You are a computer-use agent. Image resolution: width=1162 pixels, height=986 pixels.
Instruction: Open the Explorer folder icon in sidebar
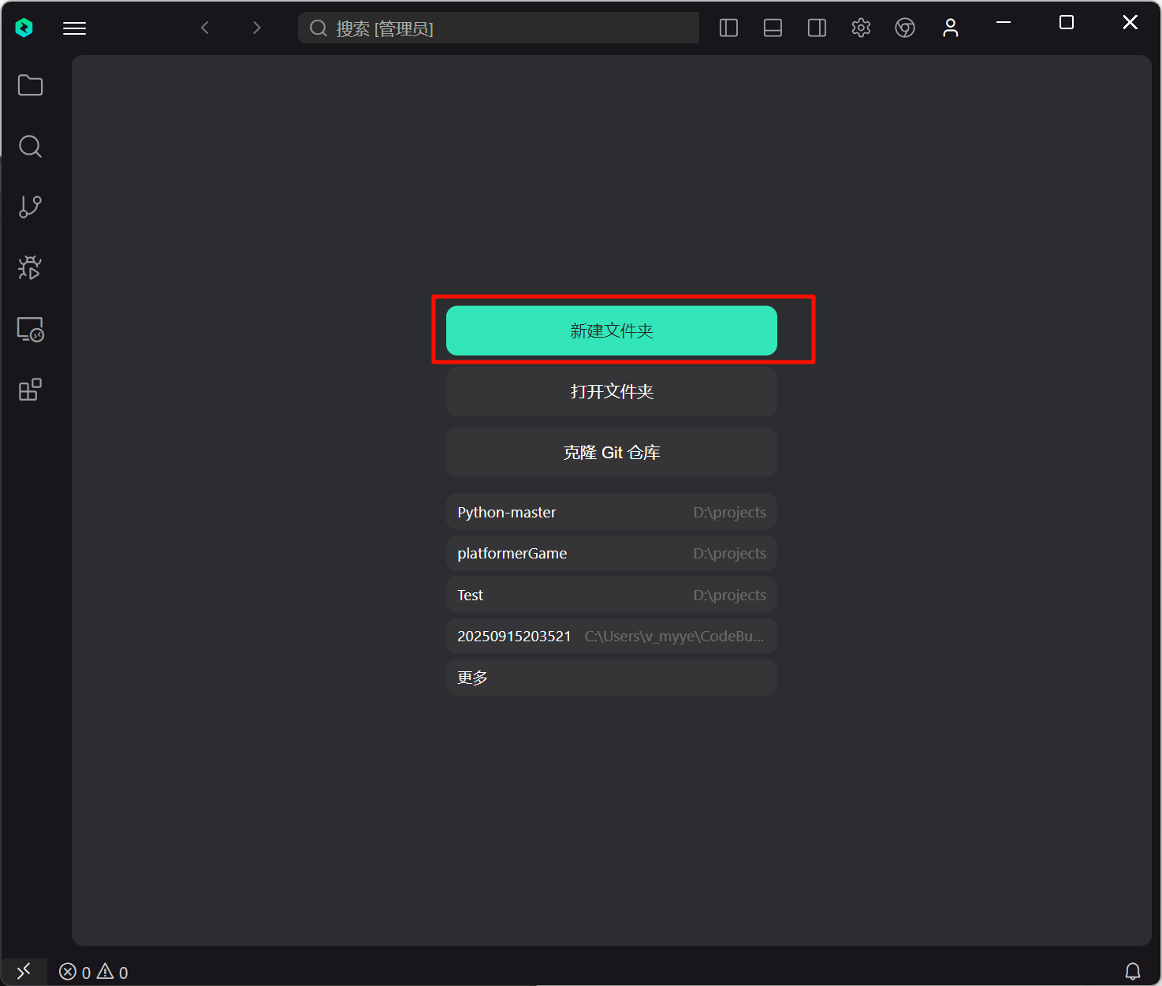30,85
